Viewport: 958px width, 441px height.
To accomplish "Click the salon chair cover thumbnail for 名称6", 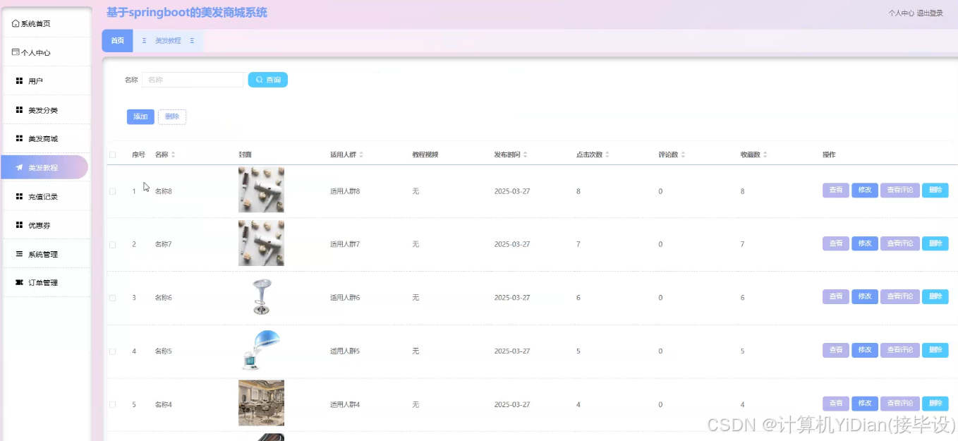I will pos(261,296).
